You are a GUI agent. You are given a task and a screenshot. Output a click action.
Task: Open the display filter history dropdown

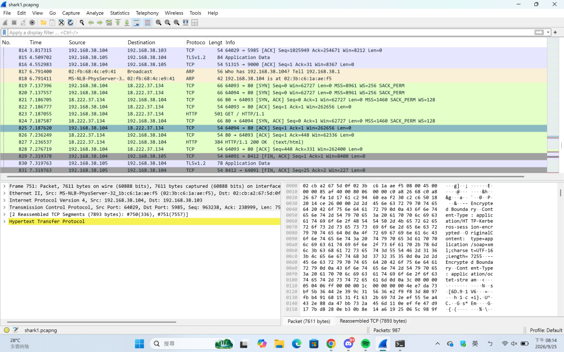548,33
